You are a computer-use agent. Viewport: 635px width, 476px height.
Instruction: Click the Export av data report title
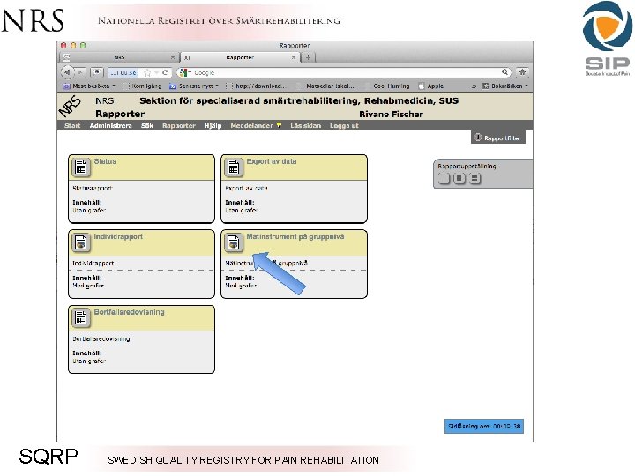click(x=272, y=161)
